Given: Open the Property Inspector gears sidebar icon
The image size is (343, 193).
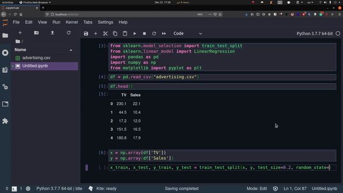Looking at the screenshot, I should 5,87.
